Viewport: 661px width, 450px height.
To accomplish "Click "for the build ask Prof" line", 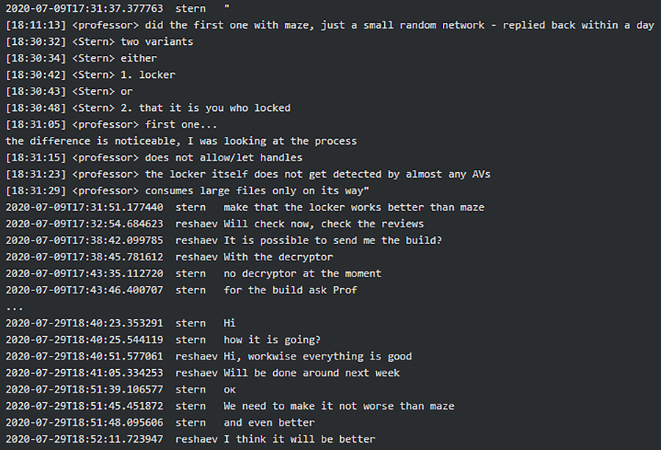I will tap(290, 290).
